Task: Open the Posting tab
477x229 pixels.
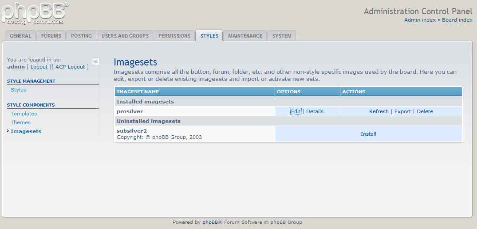Action: (81, 36)
